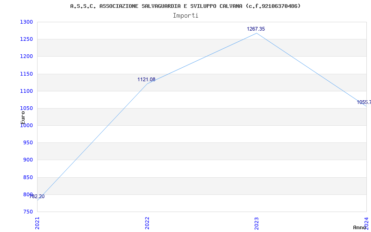371x232 pixels.
Task: Select the 1267.35 data label
Action: tap(256, 29)
